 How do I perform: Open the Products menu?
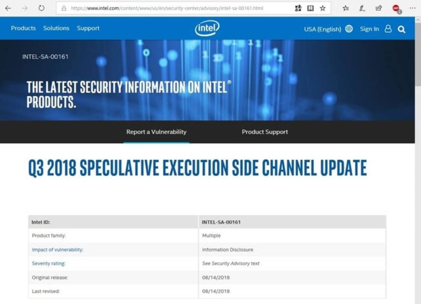pyautogui.click(x=23, y=28)
